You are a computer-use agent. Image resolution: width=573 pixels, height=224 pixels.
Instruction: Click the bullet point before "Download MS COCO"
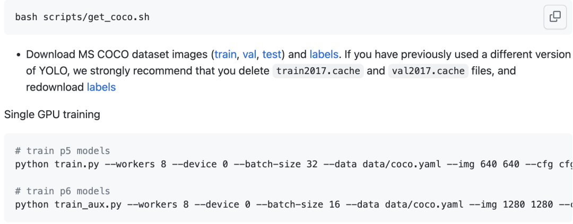coord(19,55)
